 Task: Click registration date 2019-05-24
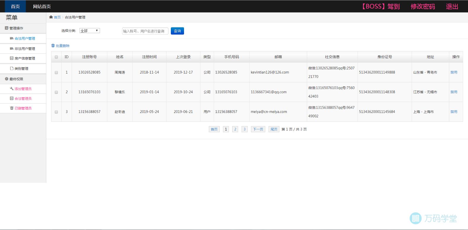[x=149, y=112]
